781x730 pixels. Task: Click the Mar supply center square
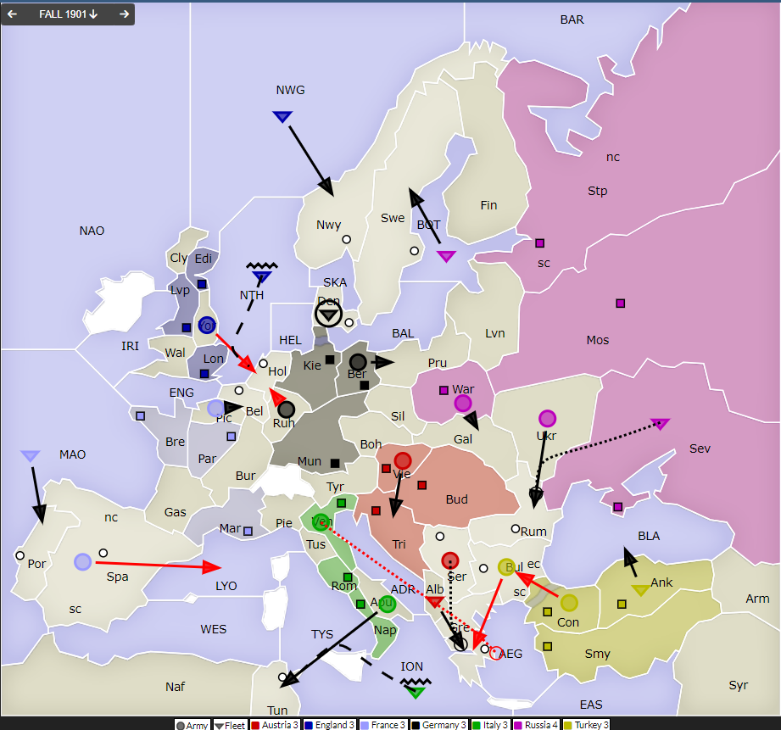(248, 532)
